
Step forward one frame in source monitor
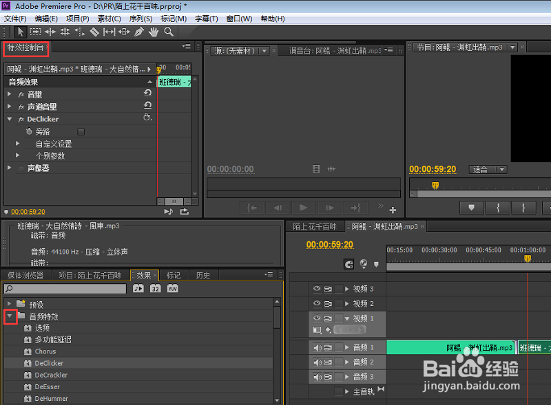[329, 208]
